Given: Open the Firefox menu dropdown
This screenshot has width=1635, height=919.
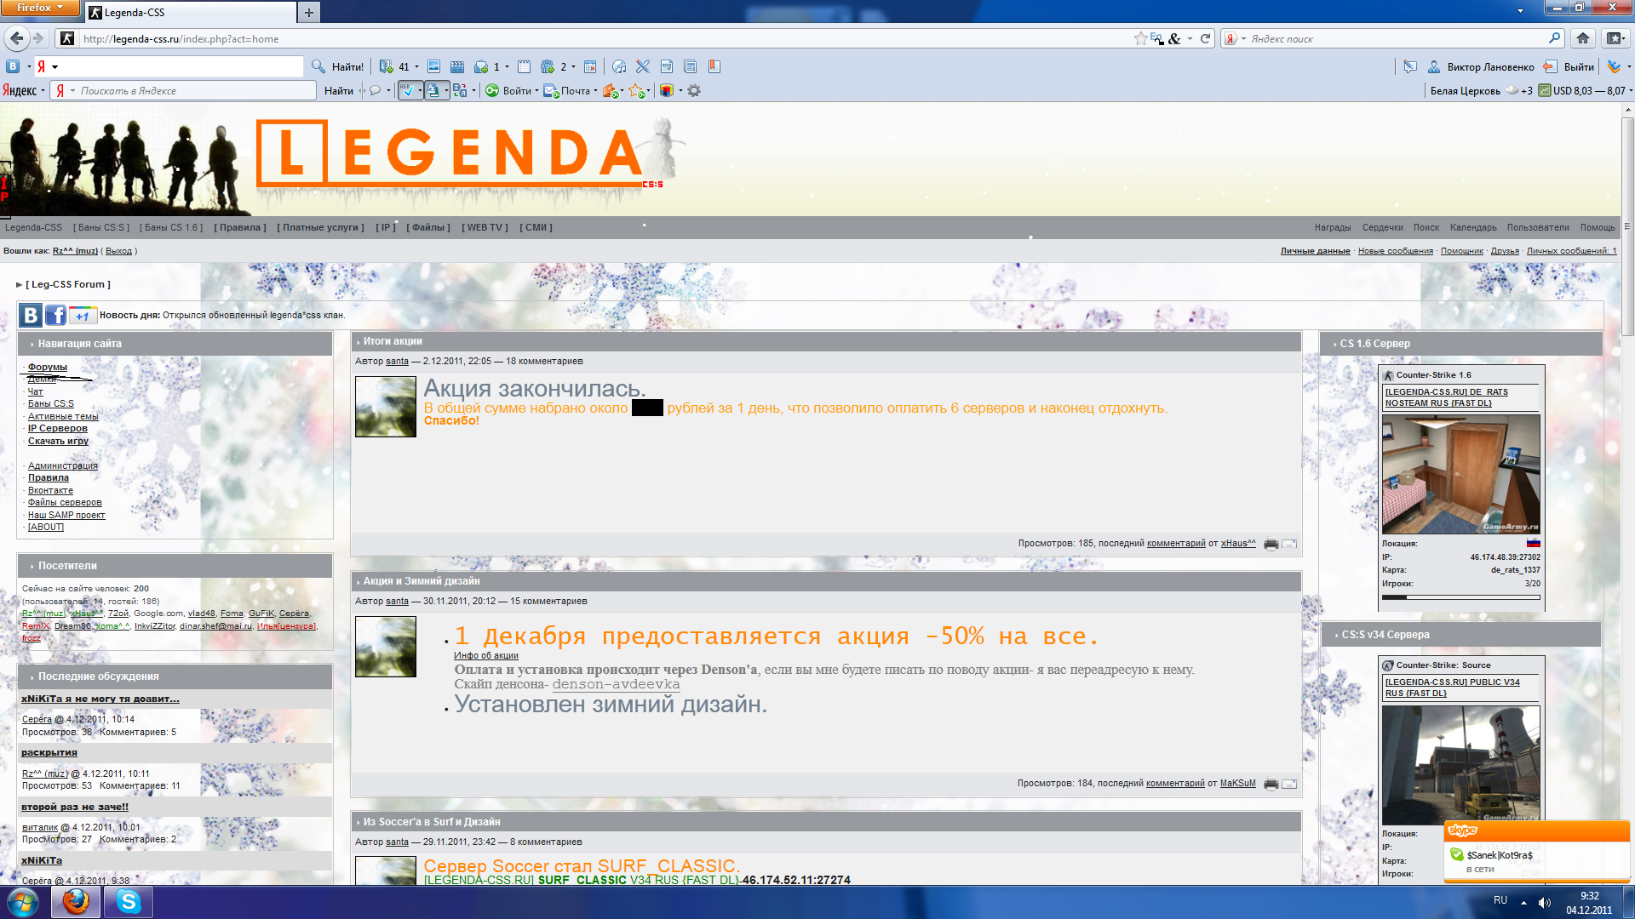Looking at the screenshot, I should [x=40, y=8].
